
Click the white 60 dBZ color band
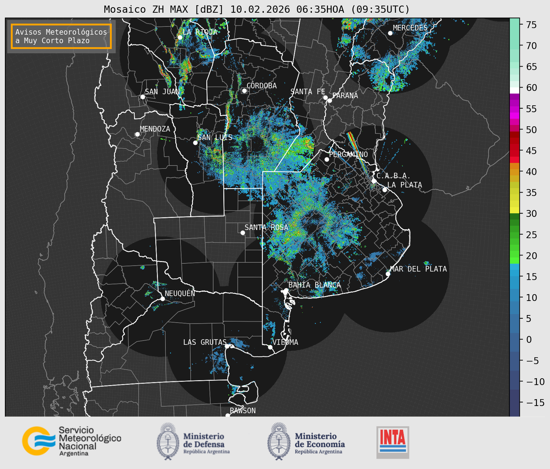[514, 90]
